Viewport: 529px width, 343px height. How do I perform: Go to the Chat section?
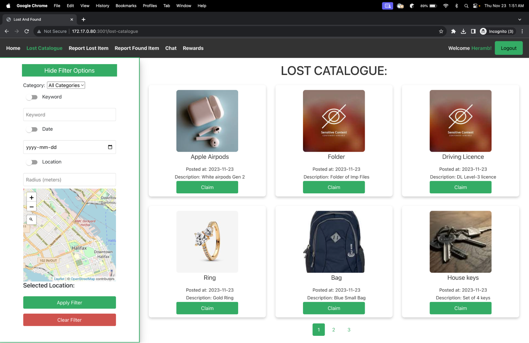[x=171, y=48]
